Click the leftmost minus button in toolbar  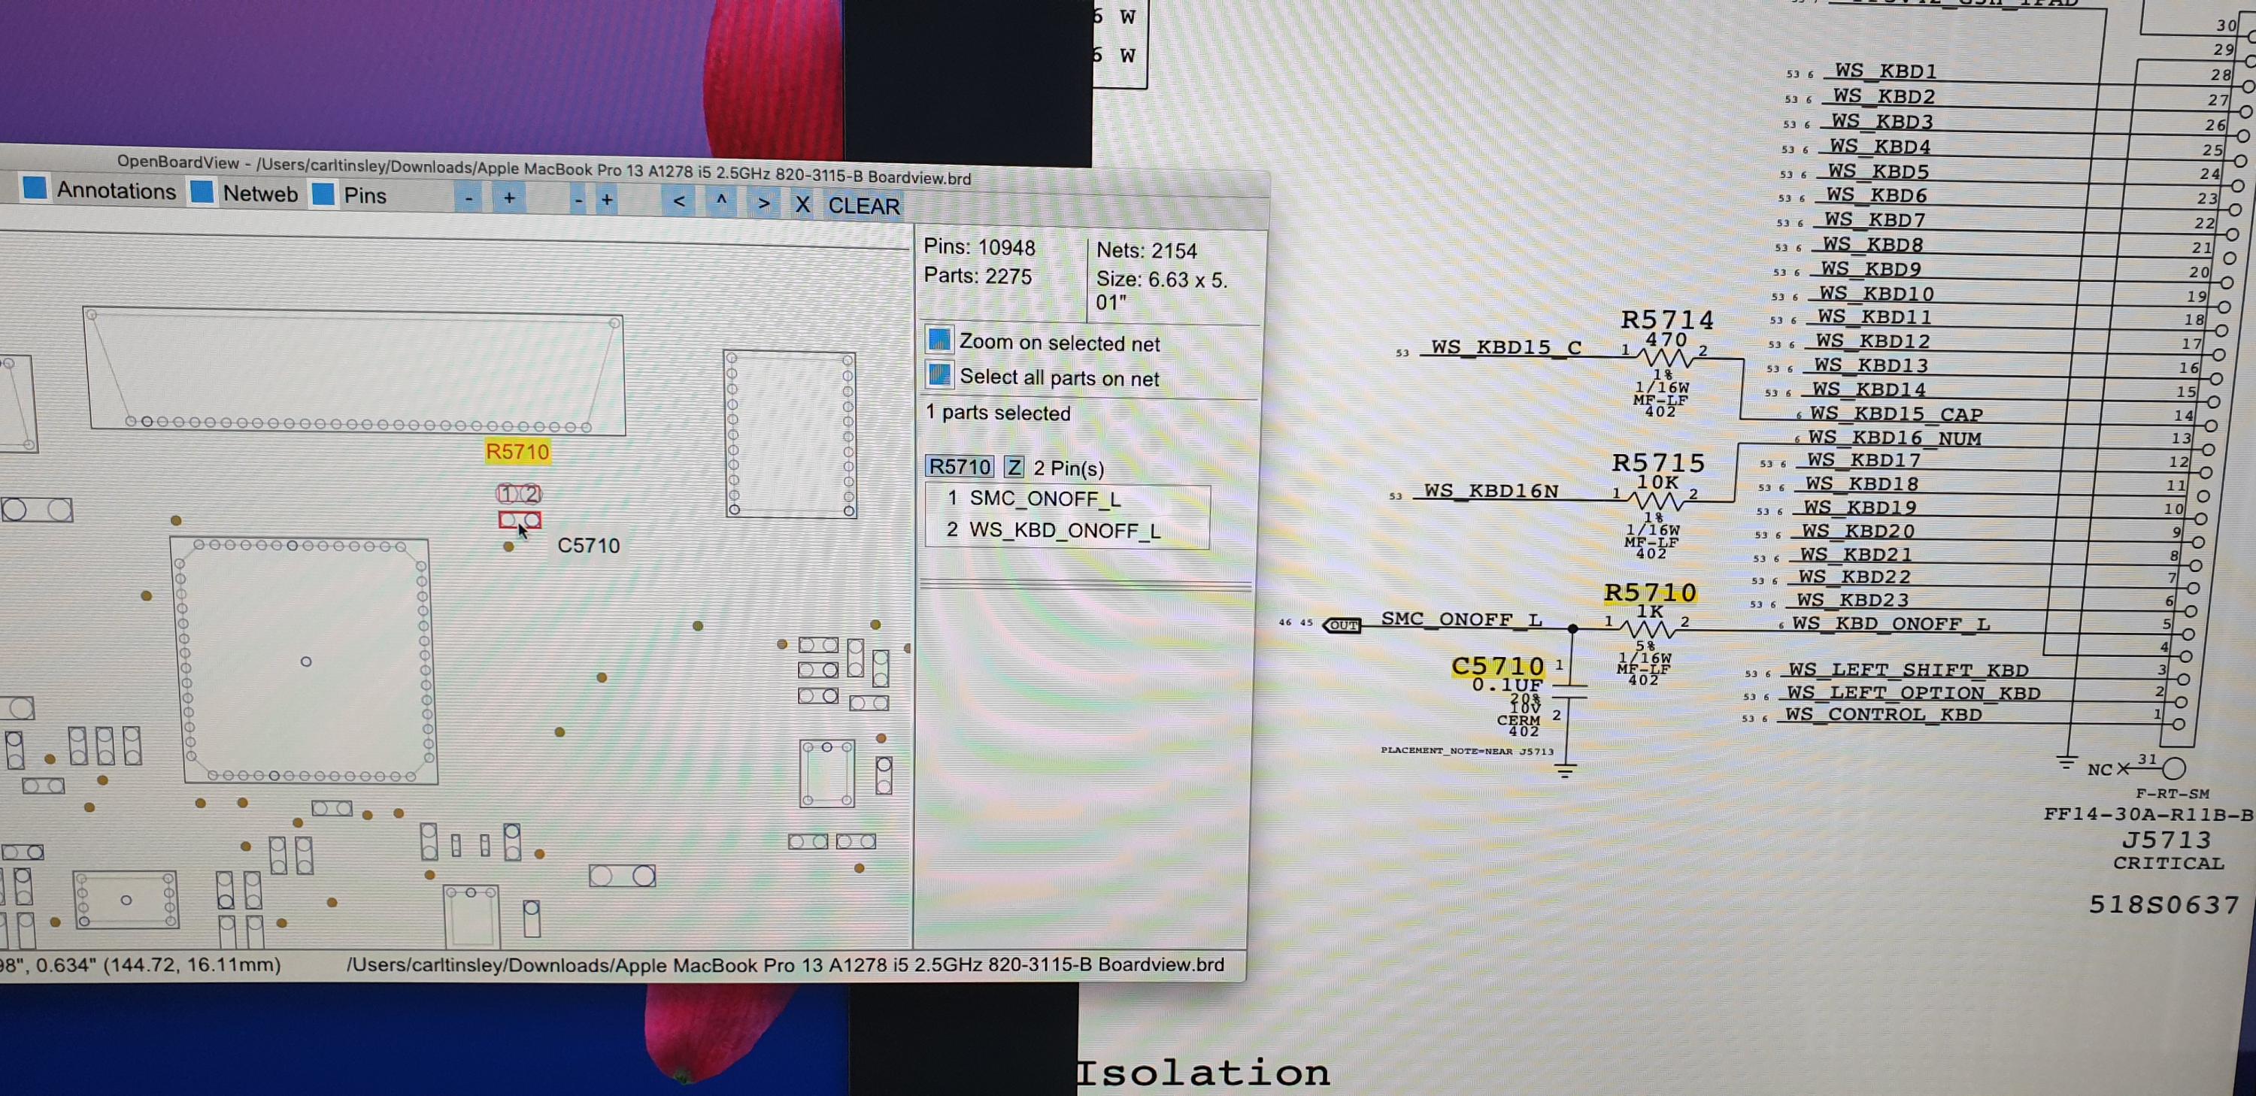click(x=468, y=198)
